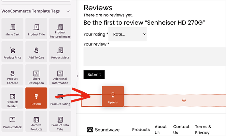Viewport: 226px width, 136px height.
Task: Open the Contact Us footer link
Action: click(181, 130)
